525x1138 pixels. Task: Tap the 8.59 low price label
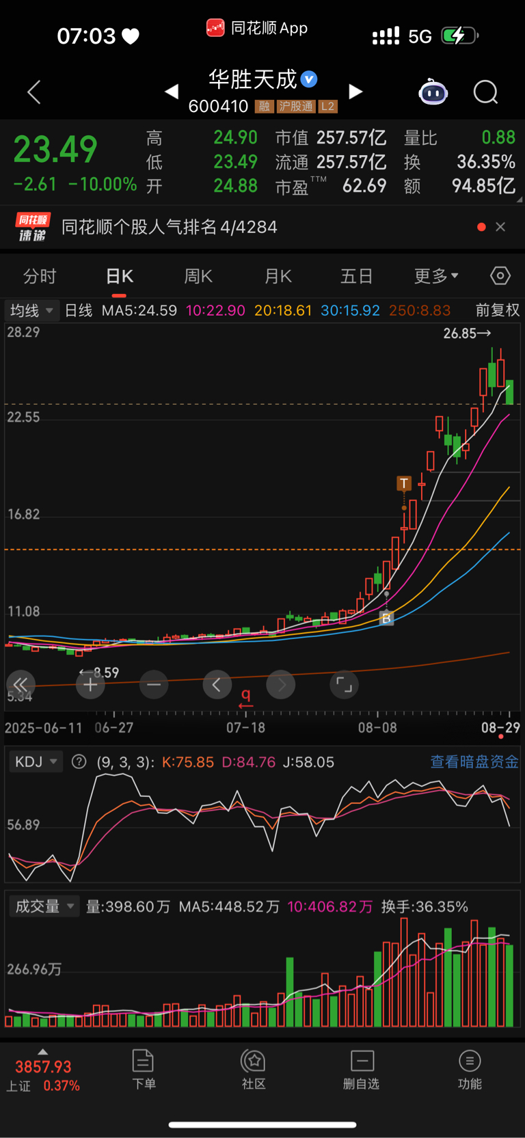[x=99, y=673]
